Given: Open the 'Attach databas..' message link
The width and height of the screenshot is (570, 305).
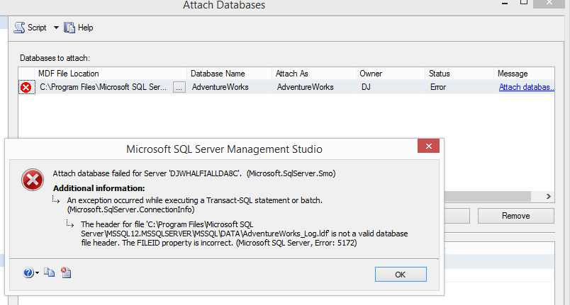Looking at the screenshot, I should pos(526,87).
